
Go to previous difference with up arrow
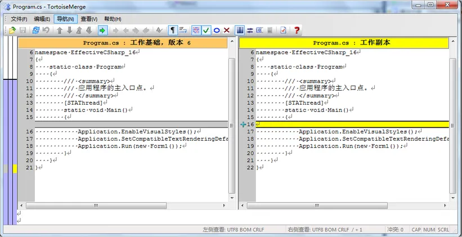(60, 30)
